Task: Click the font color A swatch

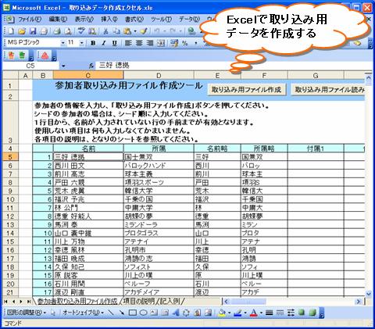Action: pyautogui.click(x=253, y=313)
